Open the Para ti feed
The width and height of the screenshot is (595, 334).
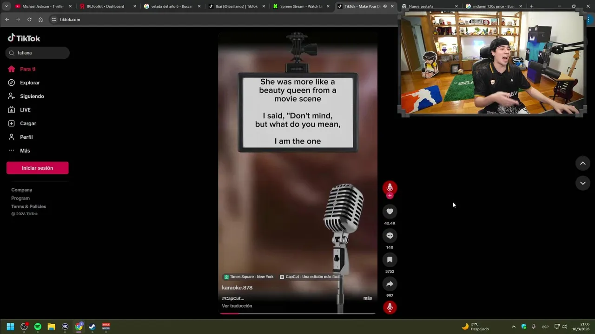pos(22,69)
